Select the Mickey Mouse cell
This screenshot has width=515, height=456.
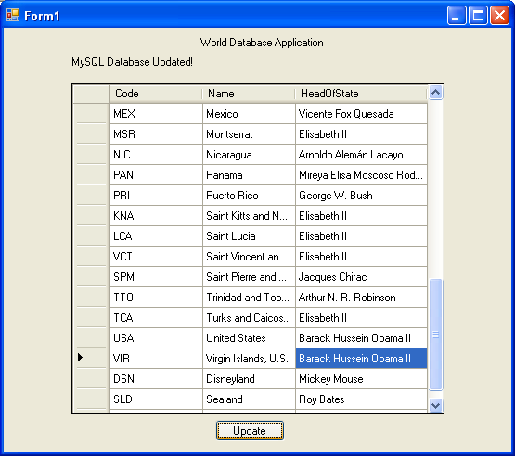click(x=361, y=378)
